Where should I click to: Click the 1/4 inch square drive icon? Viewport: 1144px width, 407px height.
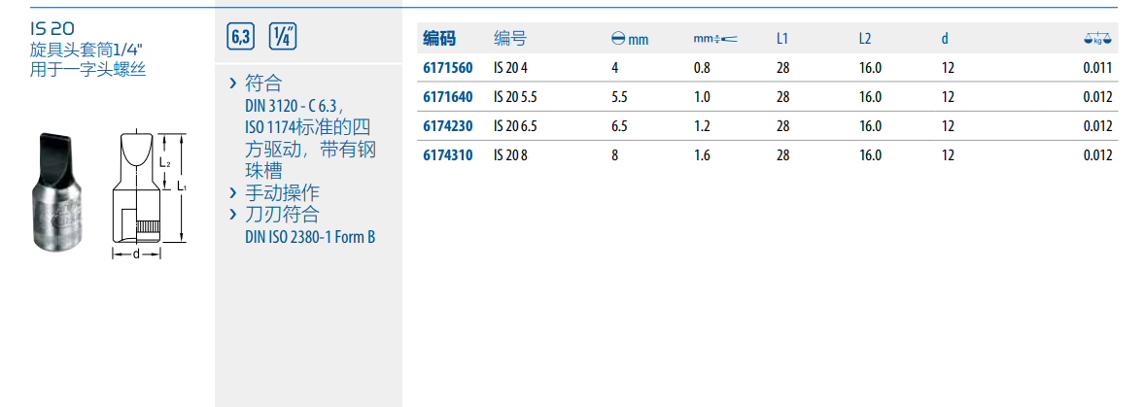[281, 38]
